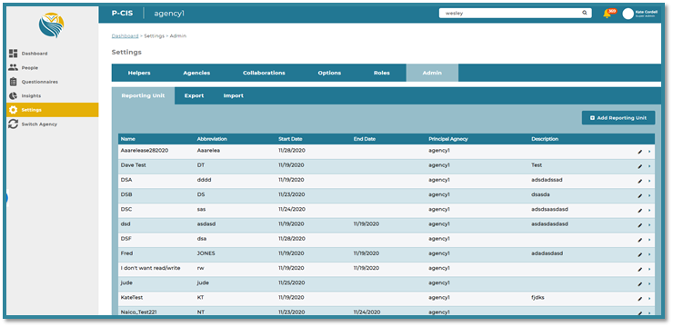Sort by the End Date column header
Screen dimensions: 673x327
pos(365,139)
